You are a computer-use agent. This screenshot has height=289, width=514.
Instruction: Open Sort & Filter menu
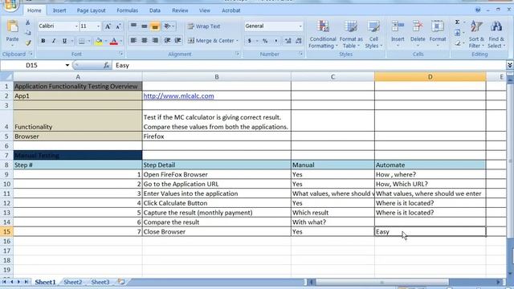476,35
